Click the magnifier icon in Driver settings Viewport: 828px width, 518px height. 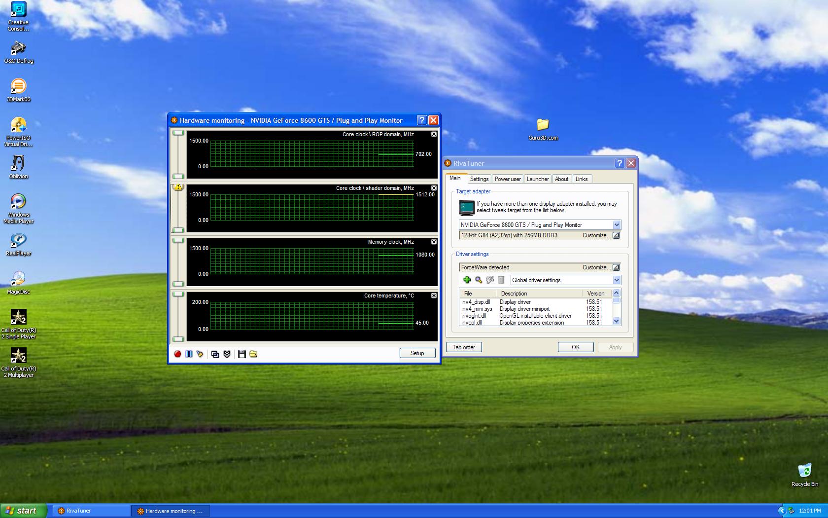(479, 280)
